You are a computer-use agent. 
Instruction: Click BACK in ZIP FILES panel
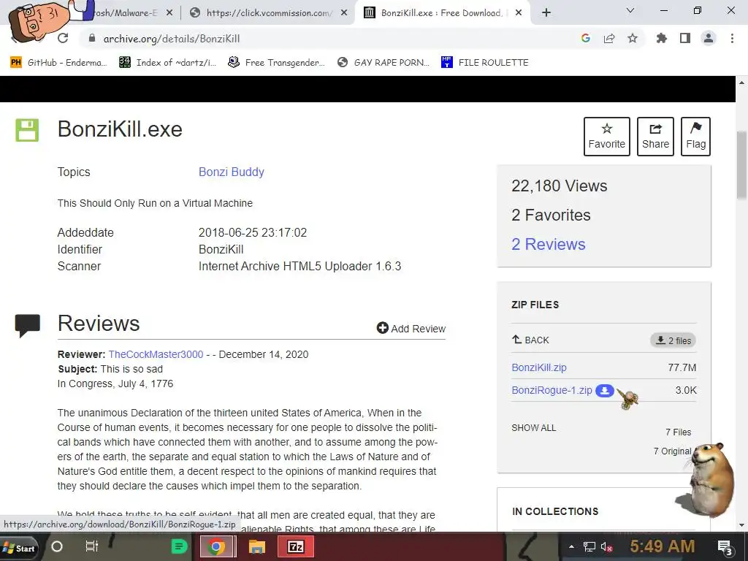coord(530,340)
